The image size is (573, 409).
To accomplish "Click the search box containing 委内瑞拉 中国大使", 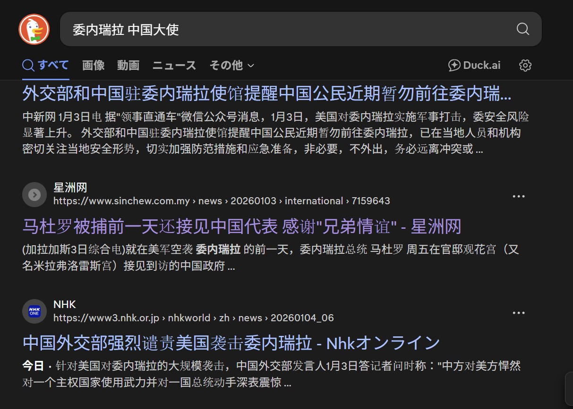I will click(x=283, y=29).
